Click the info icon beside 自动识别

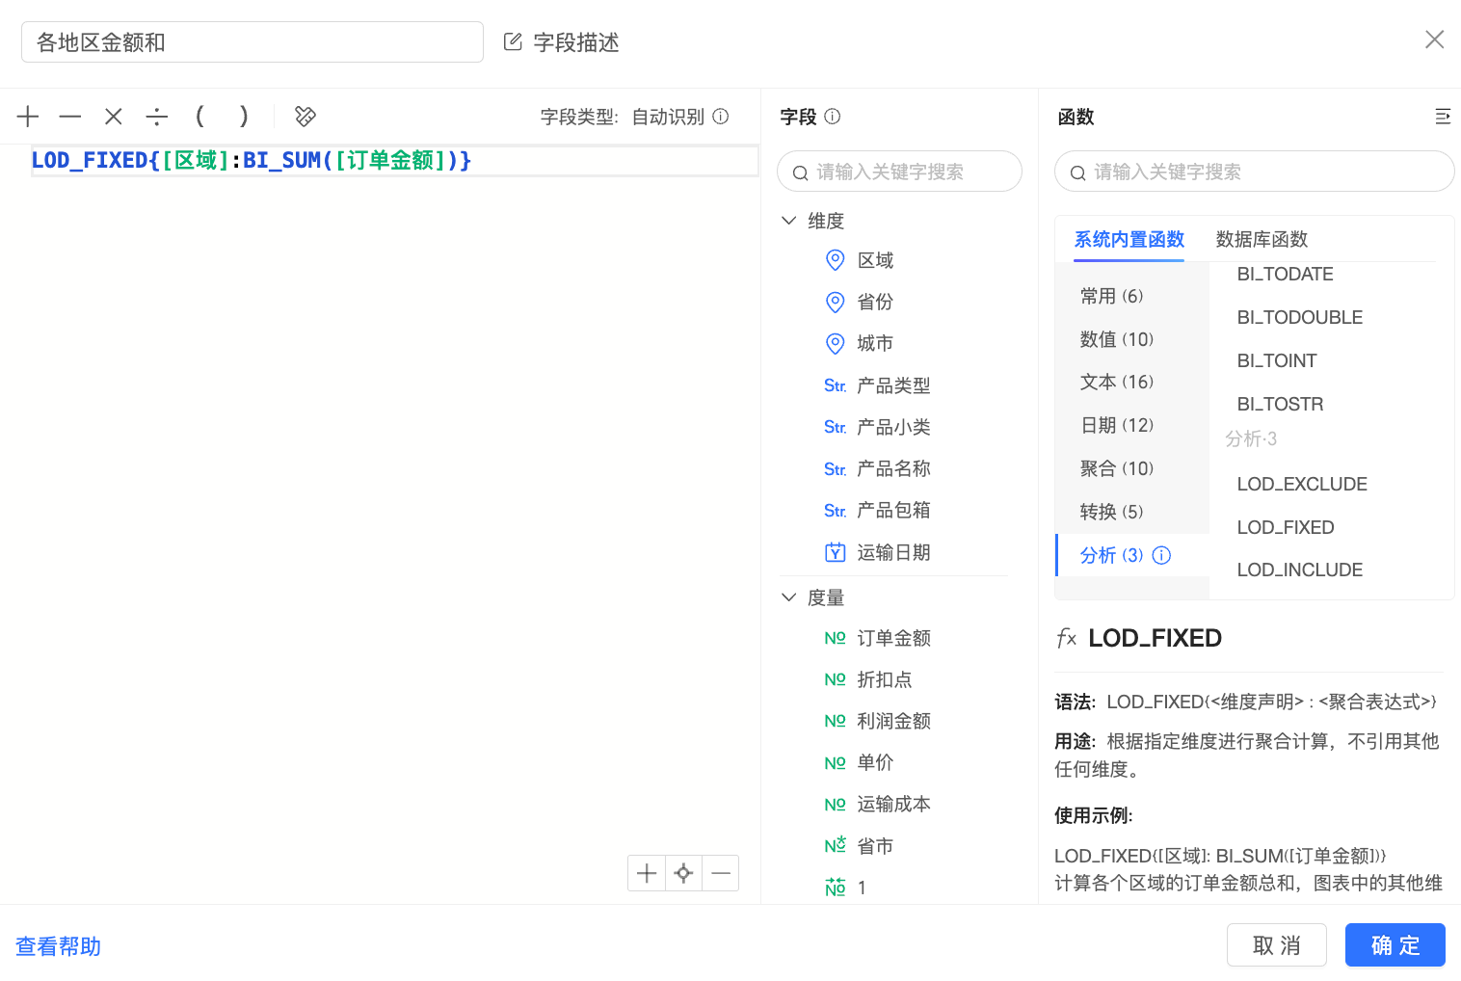pos(721,117)
